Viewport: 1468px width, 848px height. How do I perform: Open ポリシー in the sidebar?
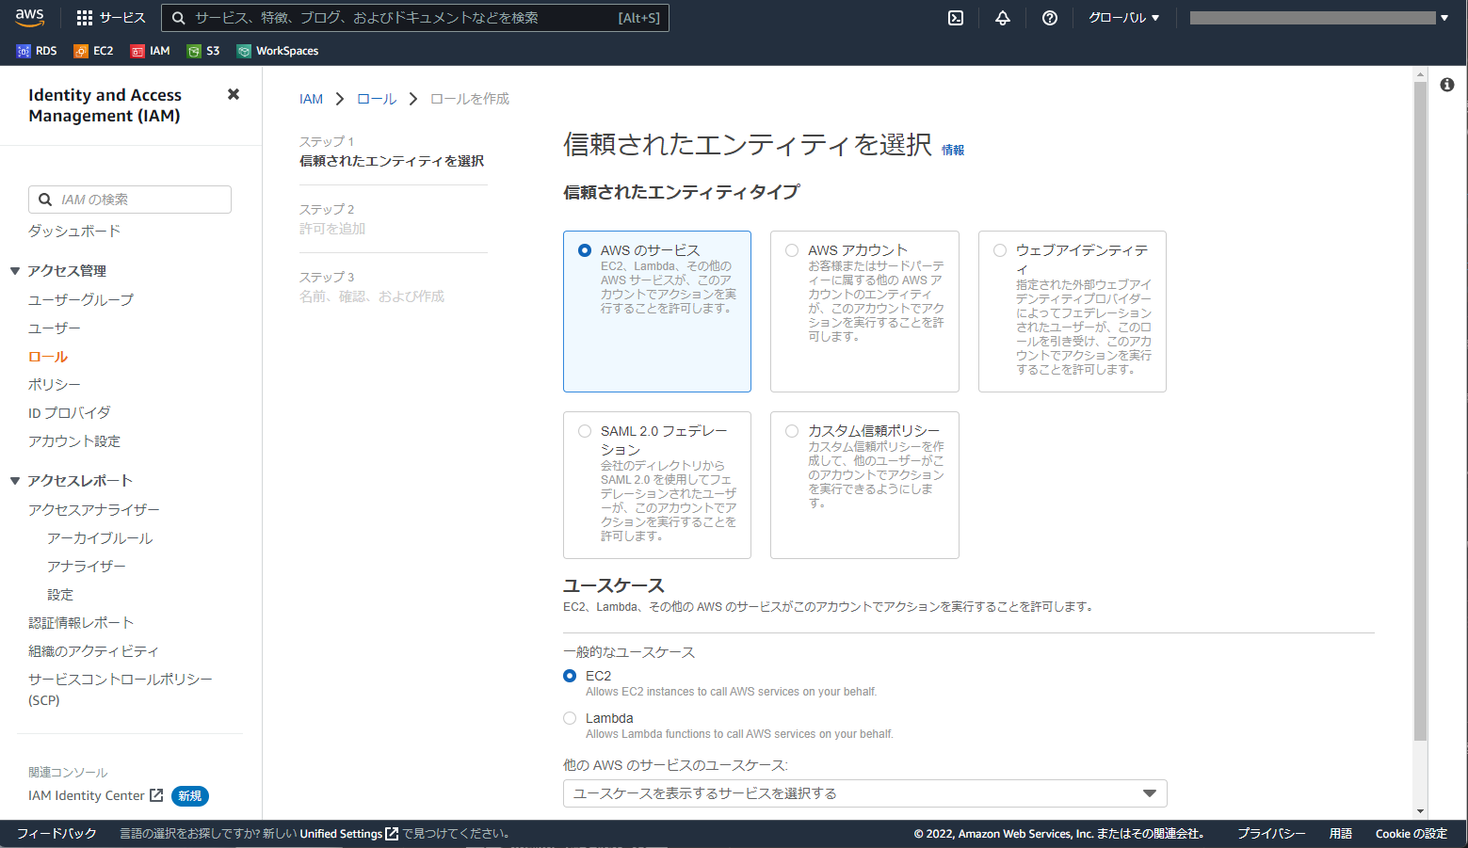click(55, 385)
